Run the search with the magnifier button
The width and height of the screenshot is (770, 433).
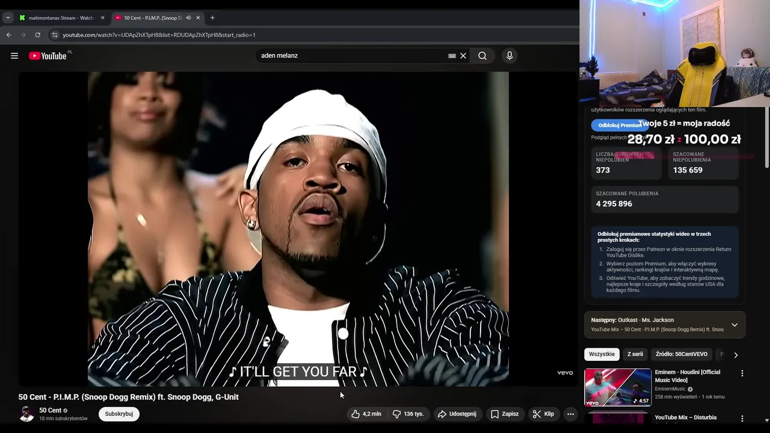pos(482,56)
